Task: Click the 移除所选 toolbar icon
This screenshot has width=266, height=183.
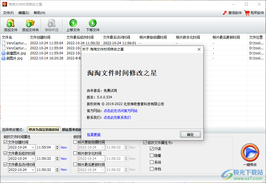Action: [51, 23]
